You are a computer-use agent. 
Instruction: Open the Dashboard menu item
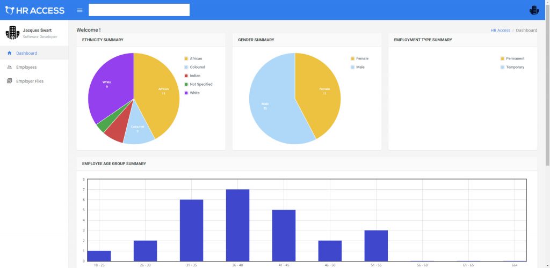[34, 53]
